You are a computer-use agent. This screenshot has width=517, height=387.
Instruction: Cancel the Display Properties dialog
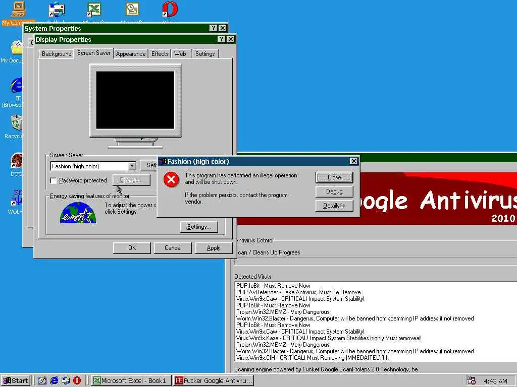pos(173,248)
